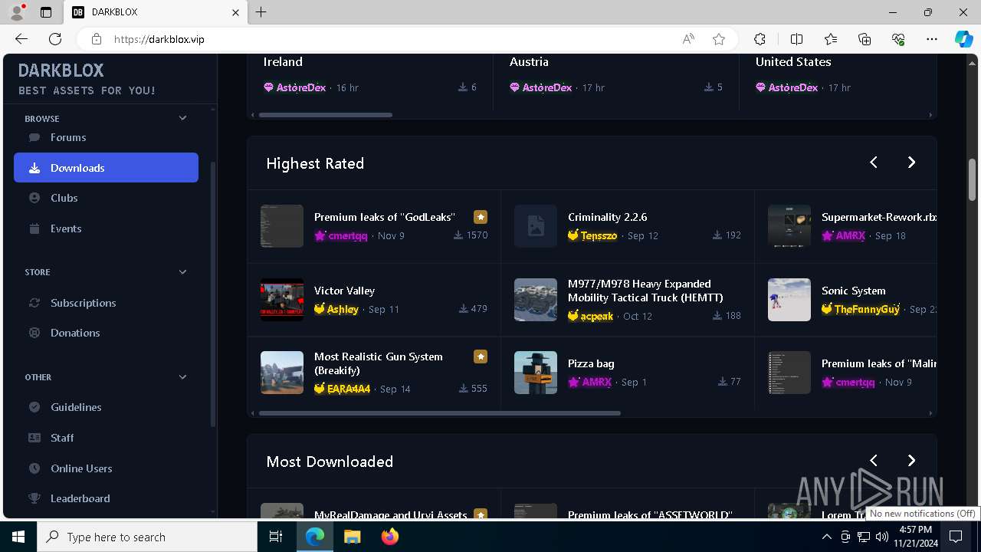This screenshot has width=981, height=552.
Task: Click the Leaderboard trophy icon
Action: [34, 498]
